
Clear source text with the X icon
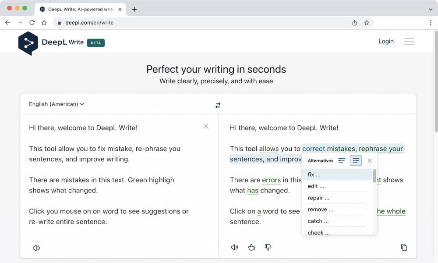tap(206, 126)
